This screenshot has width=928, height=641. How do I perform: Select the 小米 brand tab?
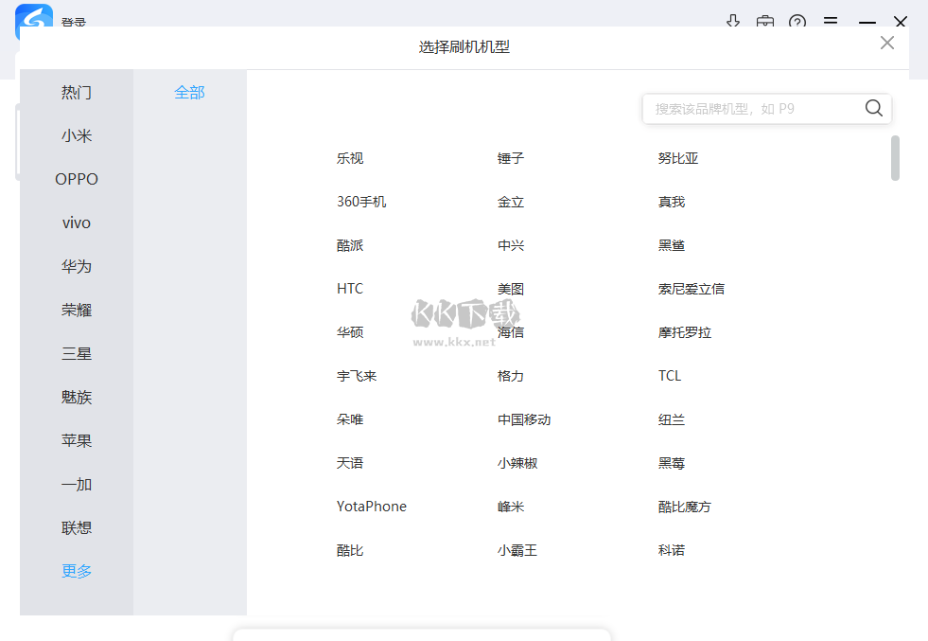pyautogui.click(x=77, y=135)
